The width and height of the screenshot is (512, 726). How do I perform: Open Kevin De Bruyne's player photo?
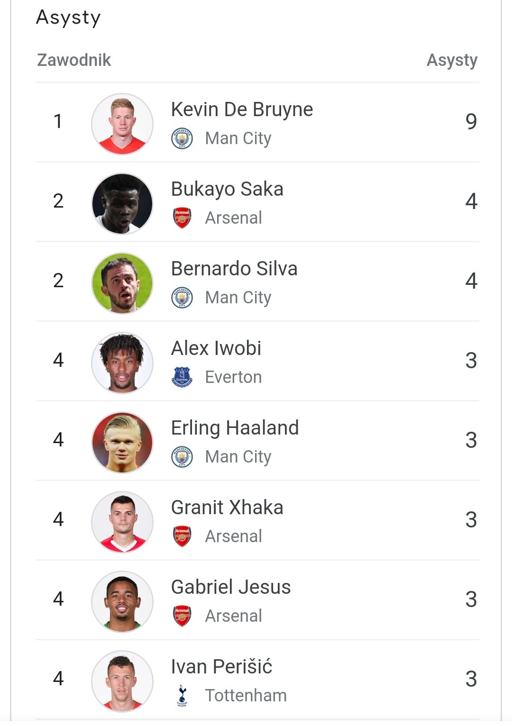122,124
